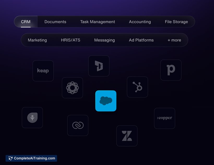Open the Marketing category
The width and height of the screenshot is (214, 165).
(37, 40)
